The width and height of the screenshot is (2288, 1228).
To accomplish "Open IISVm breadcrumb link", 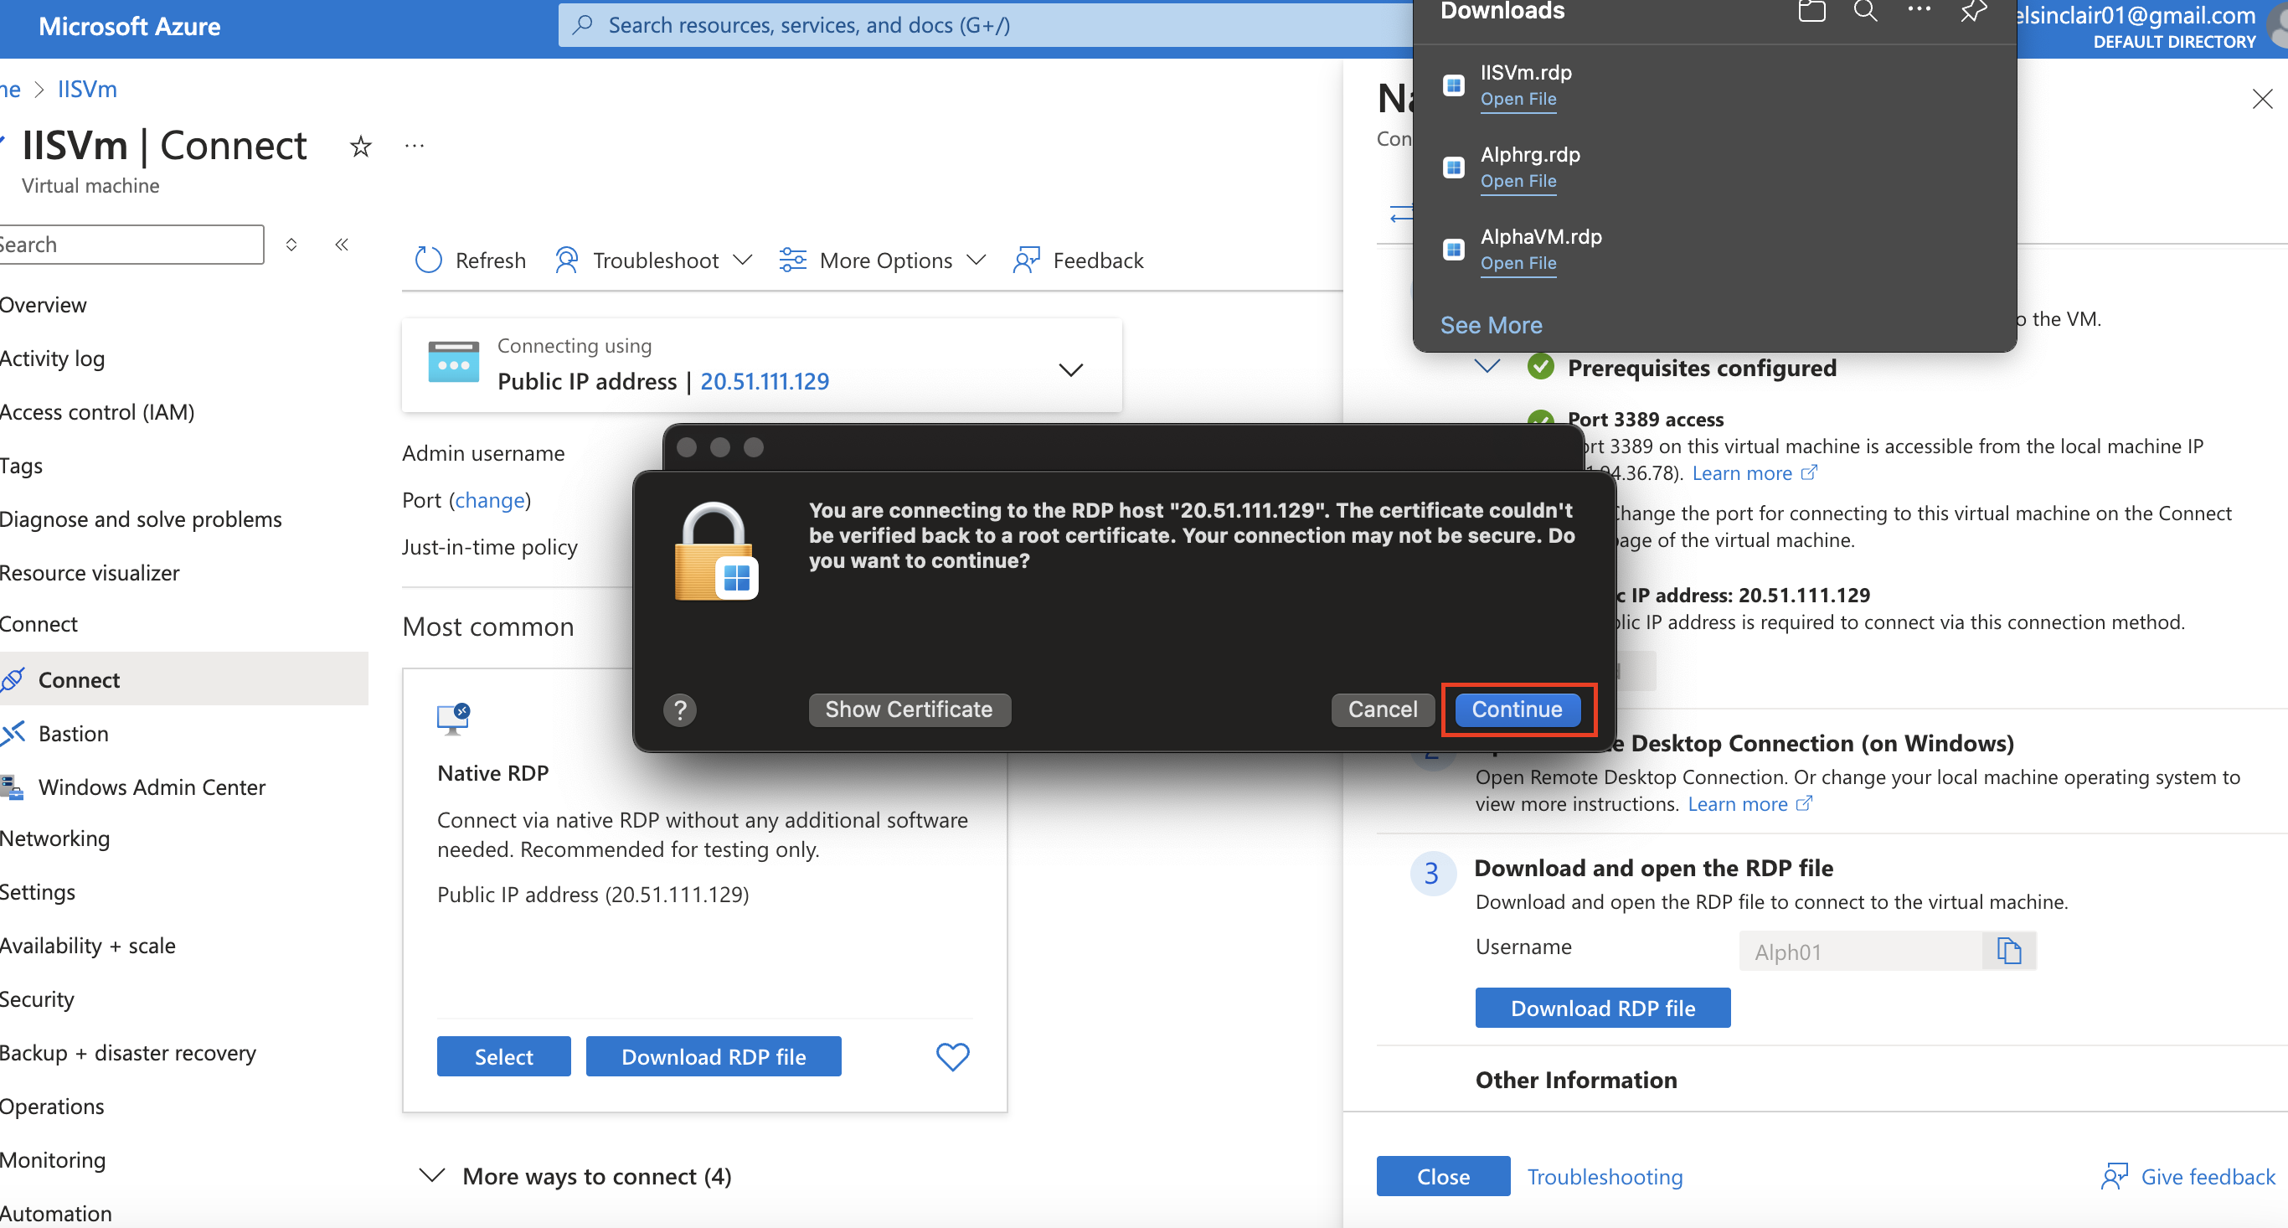I will pos(87,89).
